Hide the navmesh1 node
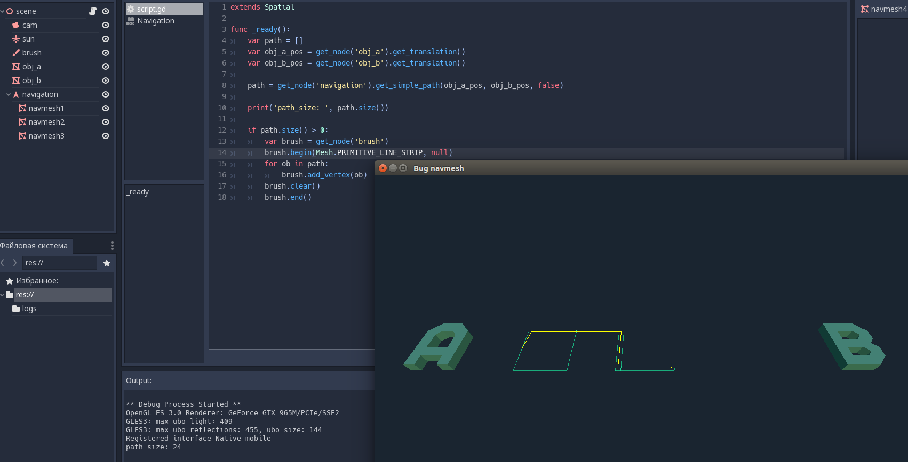The width and height of the screenshot is (908, 462). (x=106, y=108)
